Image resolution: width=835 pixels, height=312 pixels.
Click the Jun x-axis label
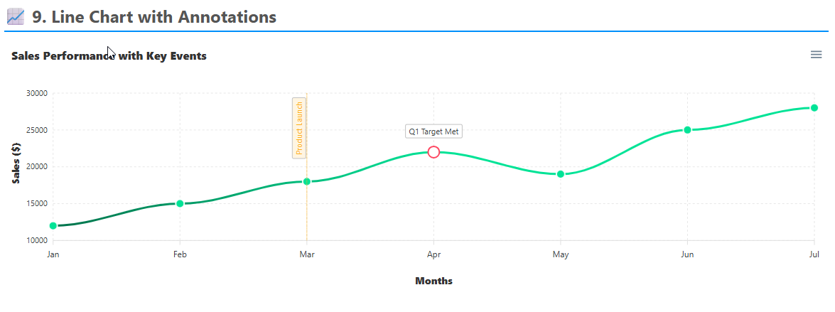pyautogui.click(x=687, y=254)
